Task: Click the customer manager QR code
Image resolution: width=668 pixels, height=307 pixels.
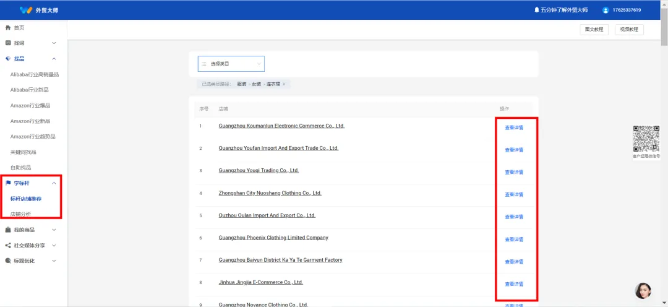Action: point(646,139)
